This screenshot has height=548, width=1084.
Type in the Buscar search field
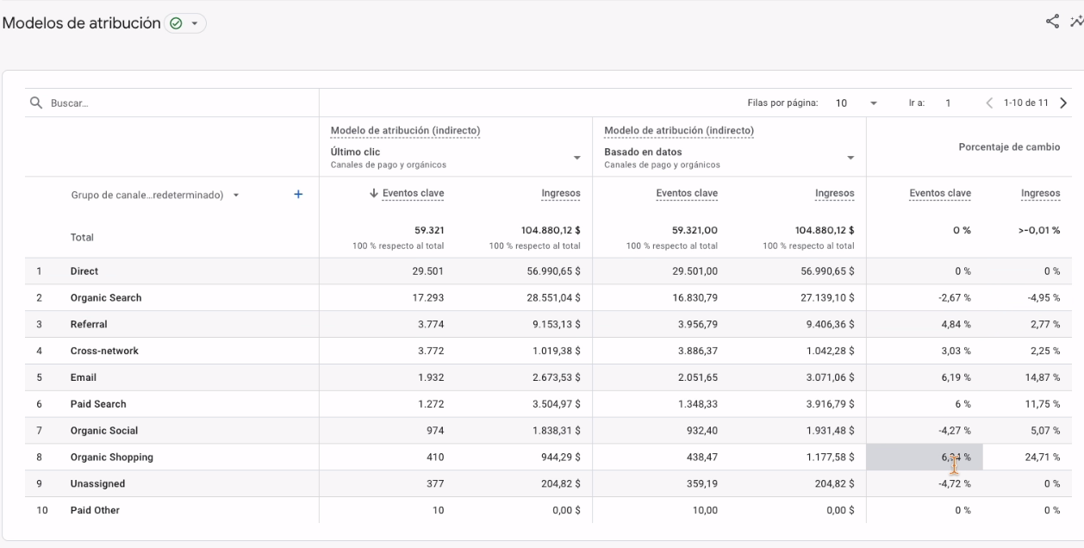(x=172, y=103)
